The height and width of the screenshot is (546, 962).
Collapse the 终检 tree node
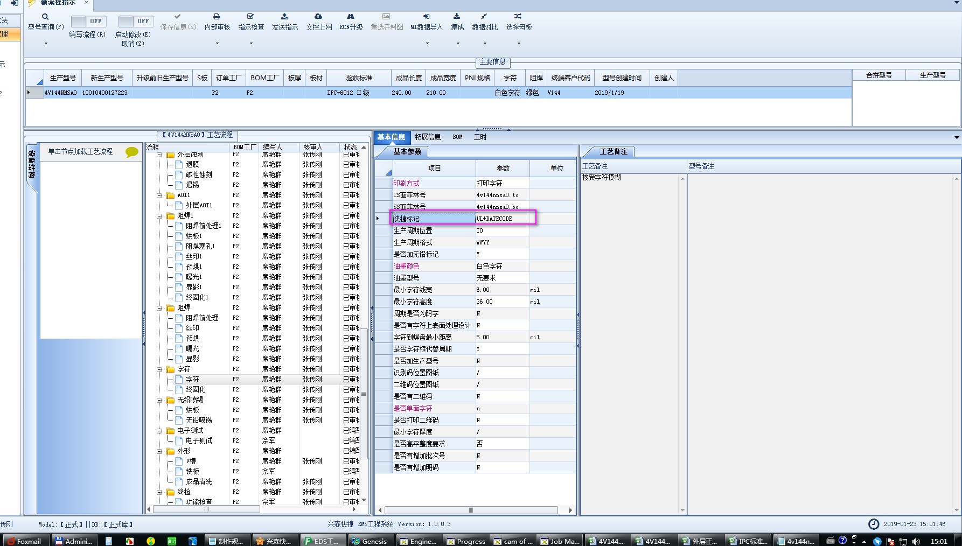pyautogui.click(x=159, y=492)
